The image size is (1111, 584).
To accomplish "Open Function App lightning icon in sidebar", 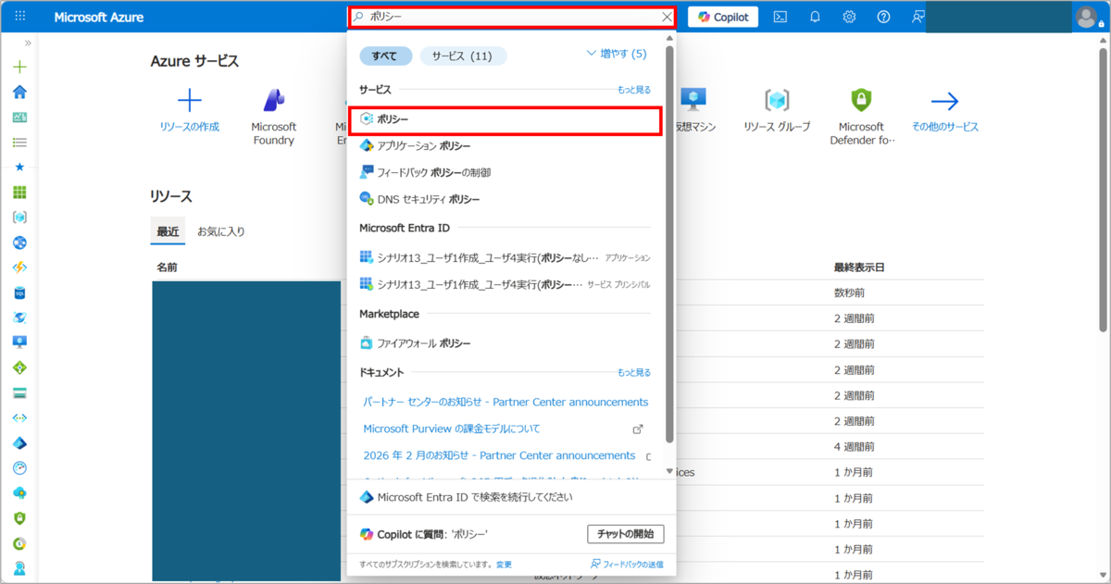I will click(x=19, y=267).
